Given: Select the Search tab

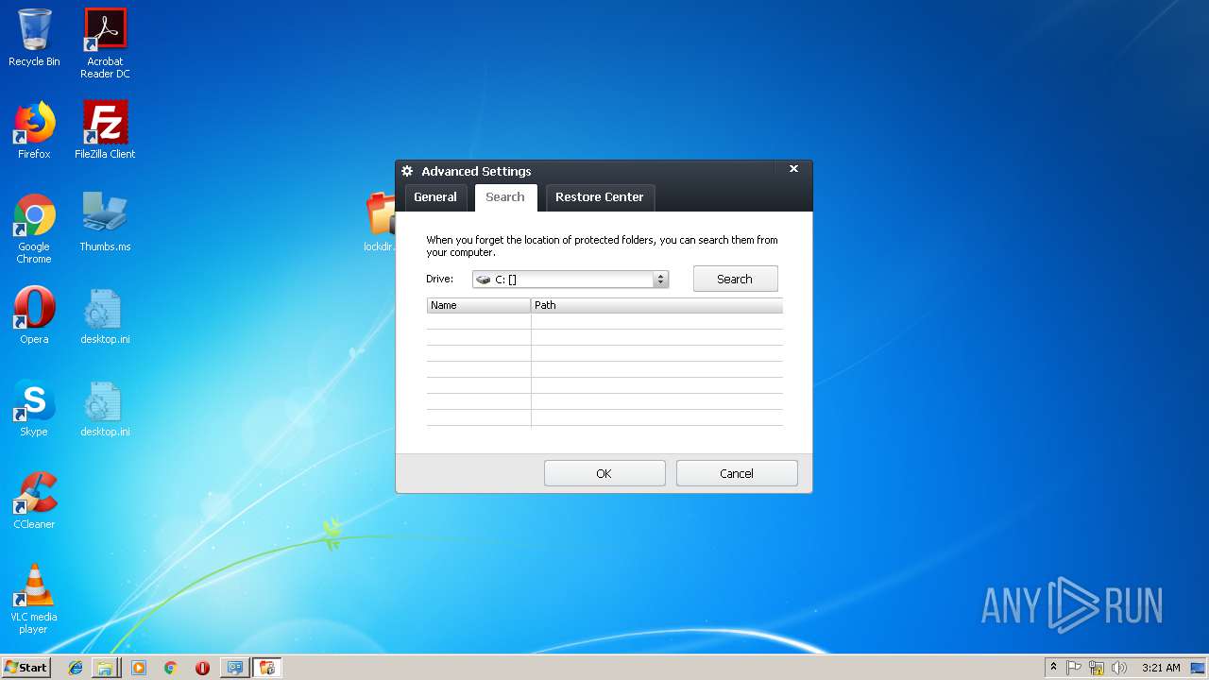Looking at the screenshot, I should (505, 197).
